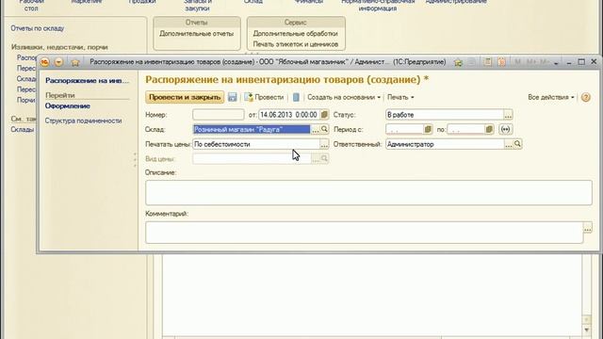Screen dimensions: 603x339
Task: Open calendar icon for Период по date
Action: click(x=489, y=129)
